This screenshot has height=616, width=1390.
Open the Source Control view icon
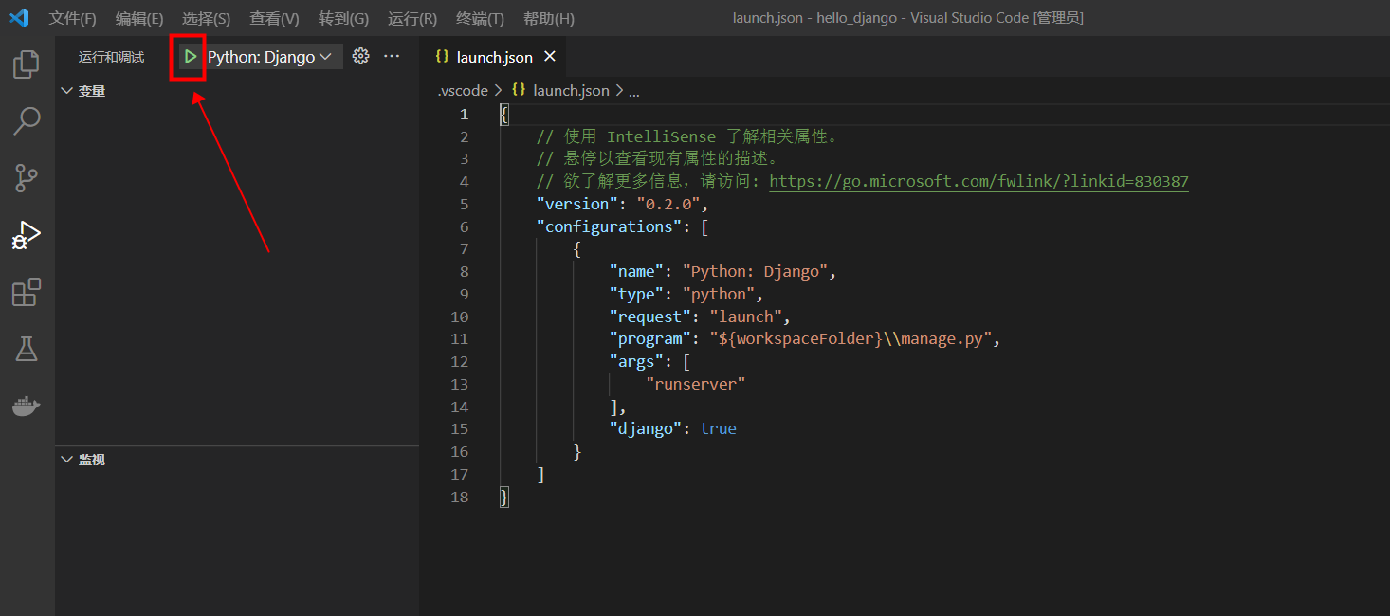click(27, 177)
